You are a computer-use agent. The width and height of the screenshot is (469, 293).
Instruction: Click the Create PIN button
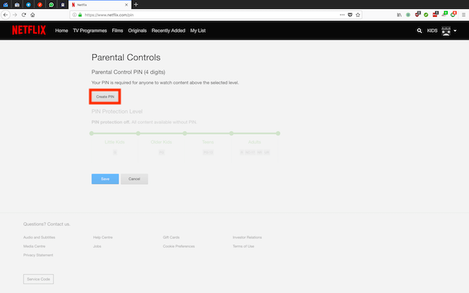pos(105,97)
